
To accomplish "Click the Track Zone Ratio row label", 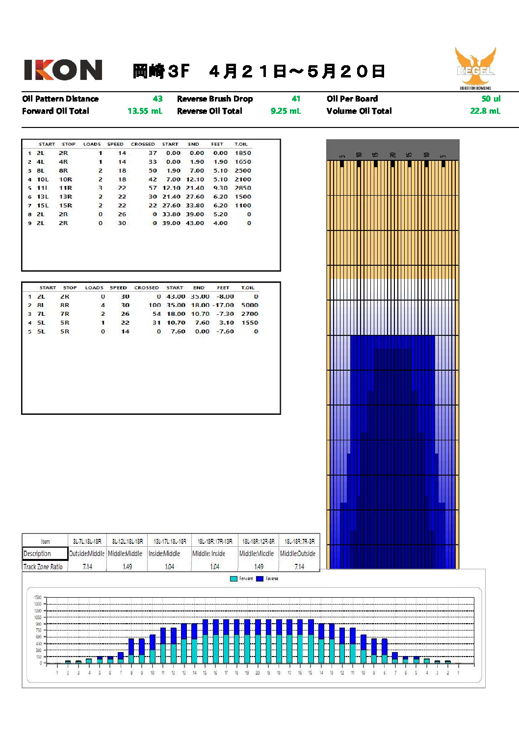I will pyautogui.click(x=43, y=566).
